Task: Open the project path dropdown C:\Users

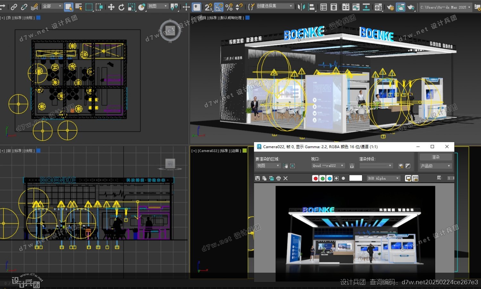Action: click(446, 7)
